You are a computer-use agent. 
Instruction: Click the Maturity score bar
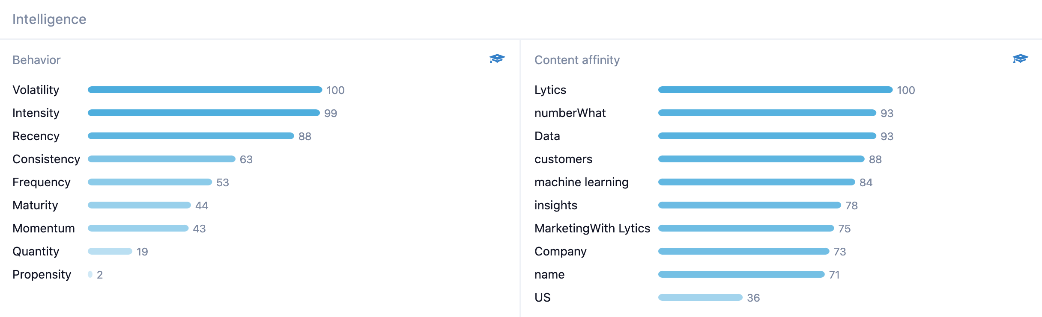[139, 205]
